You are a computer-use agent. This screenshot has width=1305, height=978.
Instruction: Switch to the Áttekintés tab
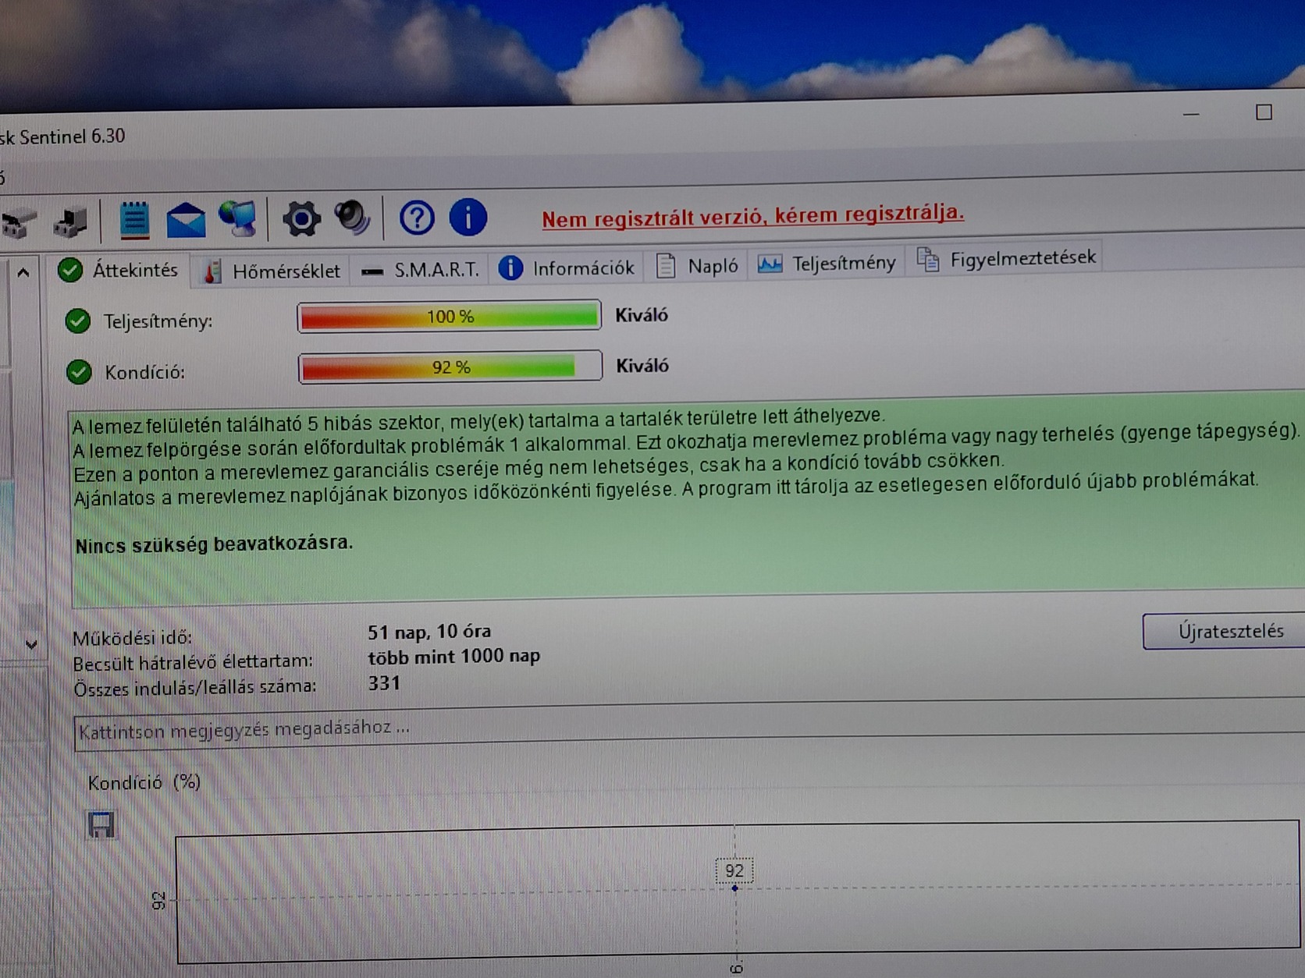coord(118,271)
